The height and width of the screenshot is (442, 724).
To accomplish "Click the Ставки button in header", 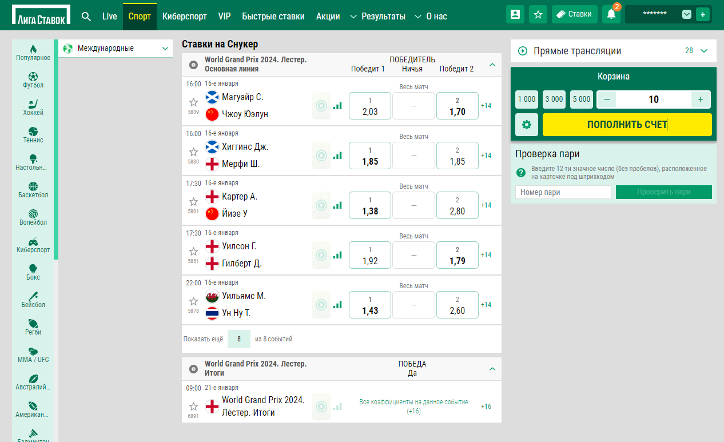I will click(575, 14).
